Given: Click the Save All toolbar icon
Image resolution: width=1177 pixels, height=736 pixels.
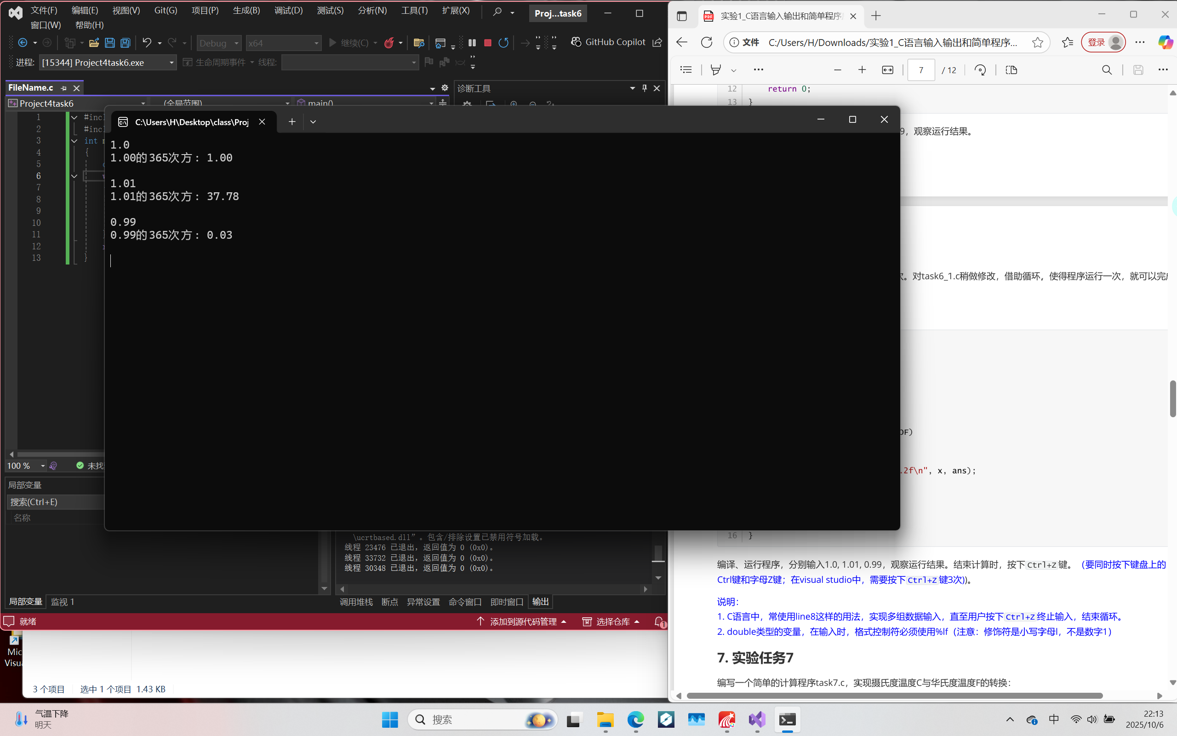Looking at the screenshot, I should click(126, 43).
